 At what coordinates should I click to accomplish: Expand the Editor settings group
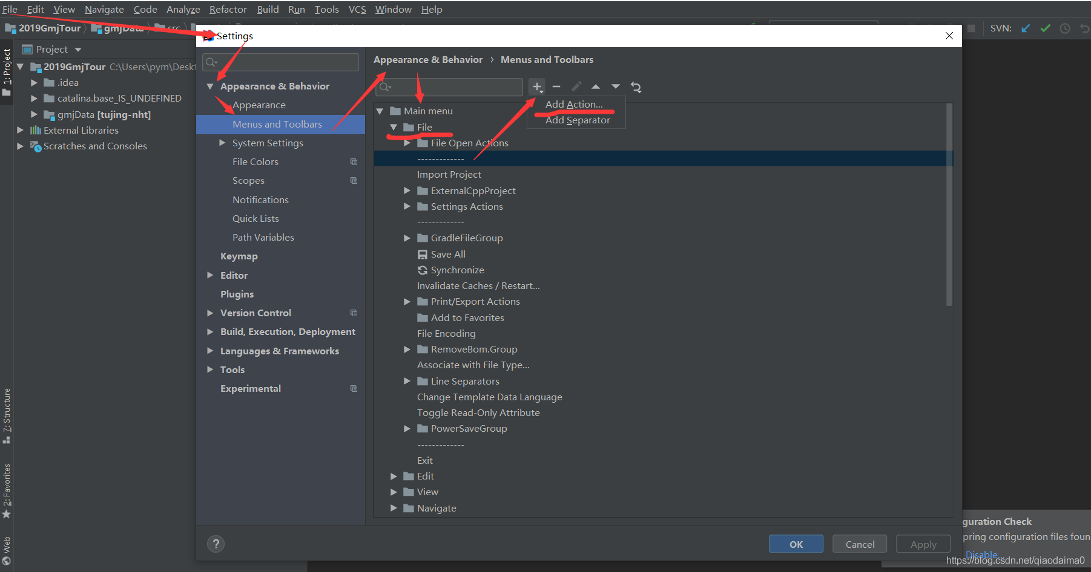(210, 275)
